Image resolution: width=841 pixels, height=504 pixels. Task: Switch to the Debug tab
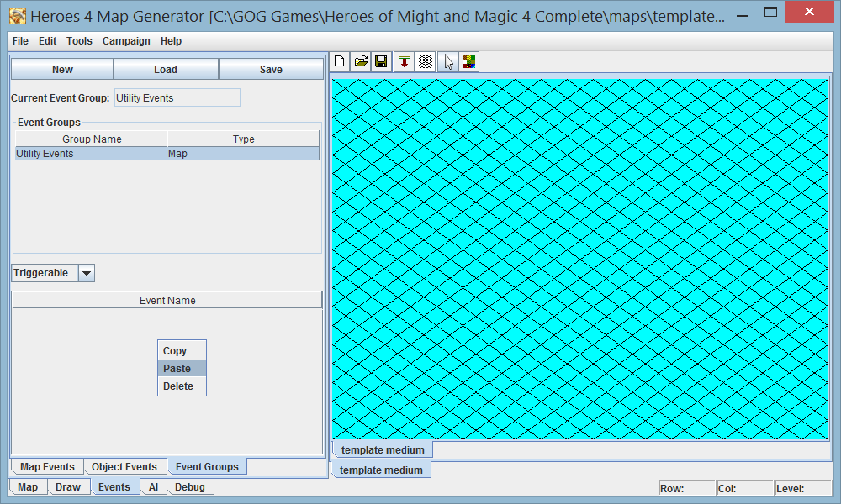click(x=190, y=487)
